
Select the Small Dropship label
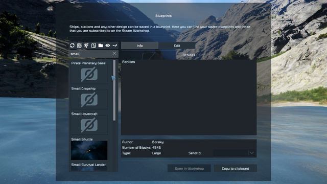coord(83,88)
